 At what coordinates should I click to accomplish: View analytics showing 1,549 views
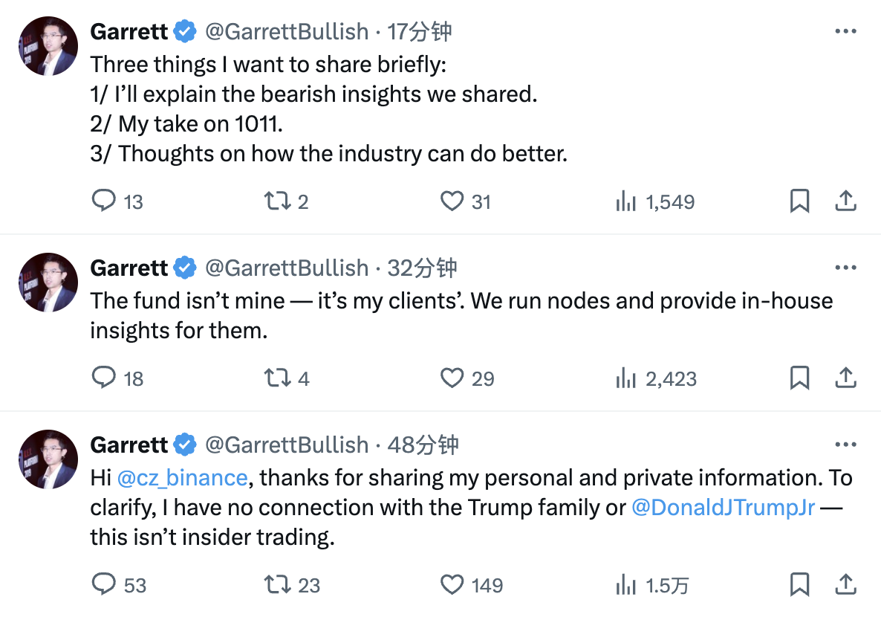click(x=626, y=201)
